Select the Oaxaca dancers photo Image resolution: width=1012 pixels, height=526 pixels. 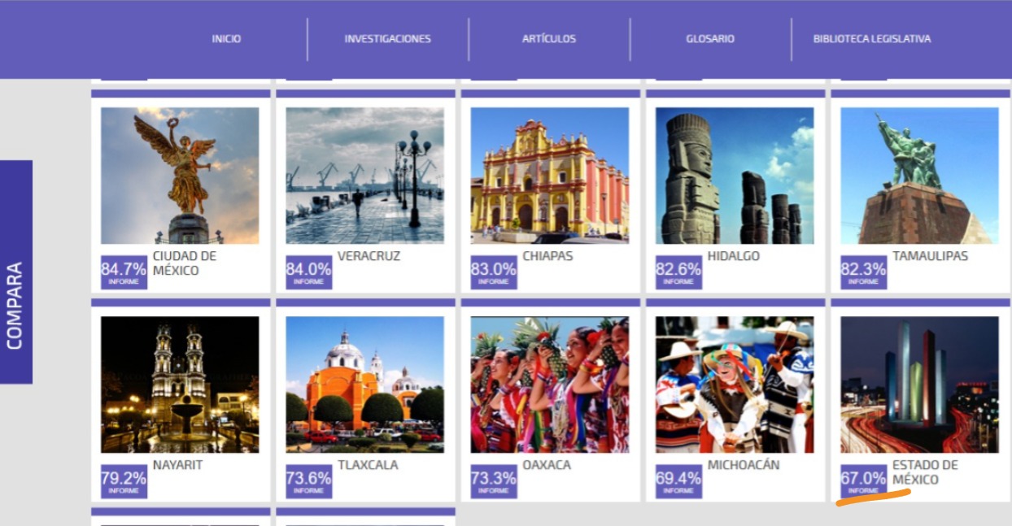point(550,385)
